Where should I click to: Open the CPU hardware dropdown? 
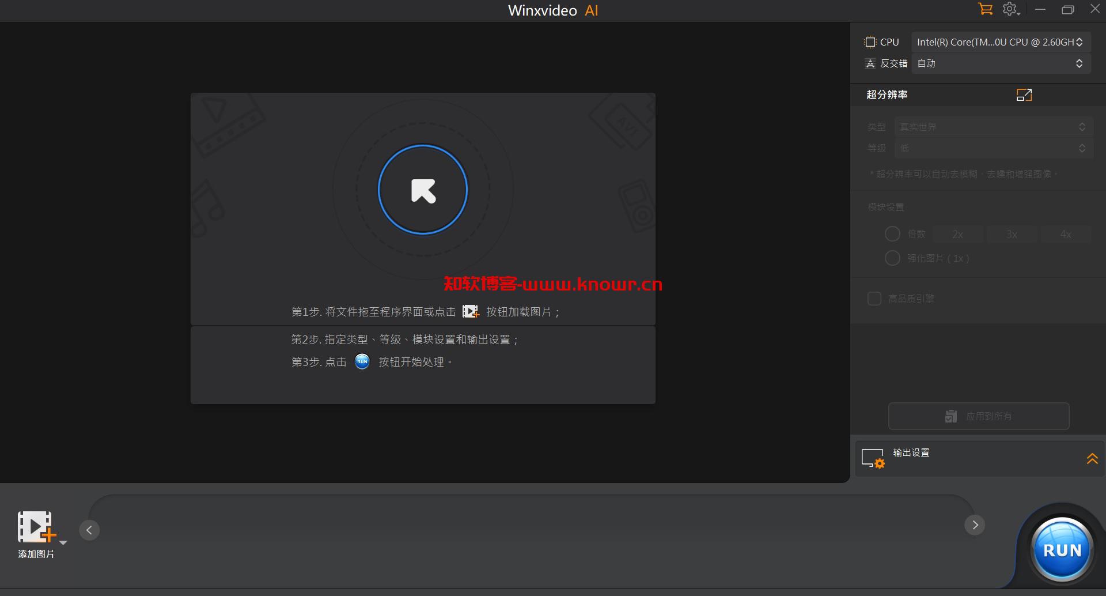point(1001,42)
